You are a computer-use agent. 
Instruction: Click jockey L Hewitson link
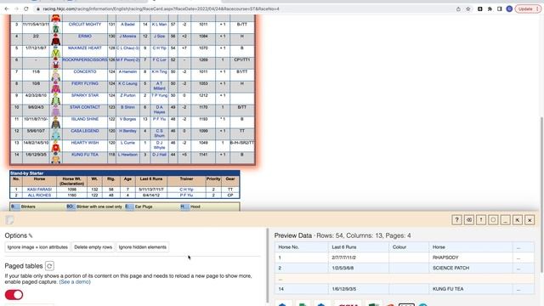127,154
